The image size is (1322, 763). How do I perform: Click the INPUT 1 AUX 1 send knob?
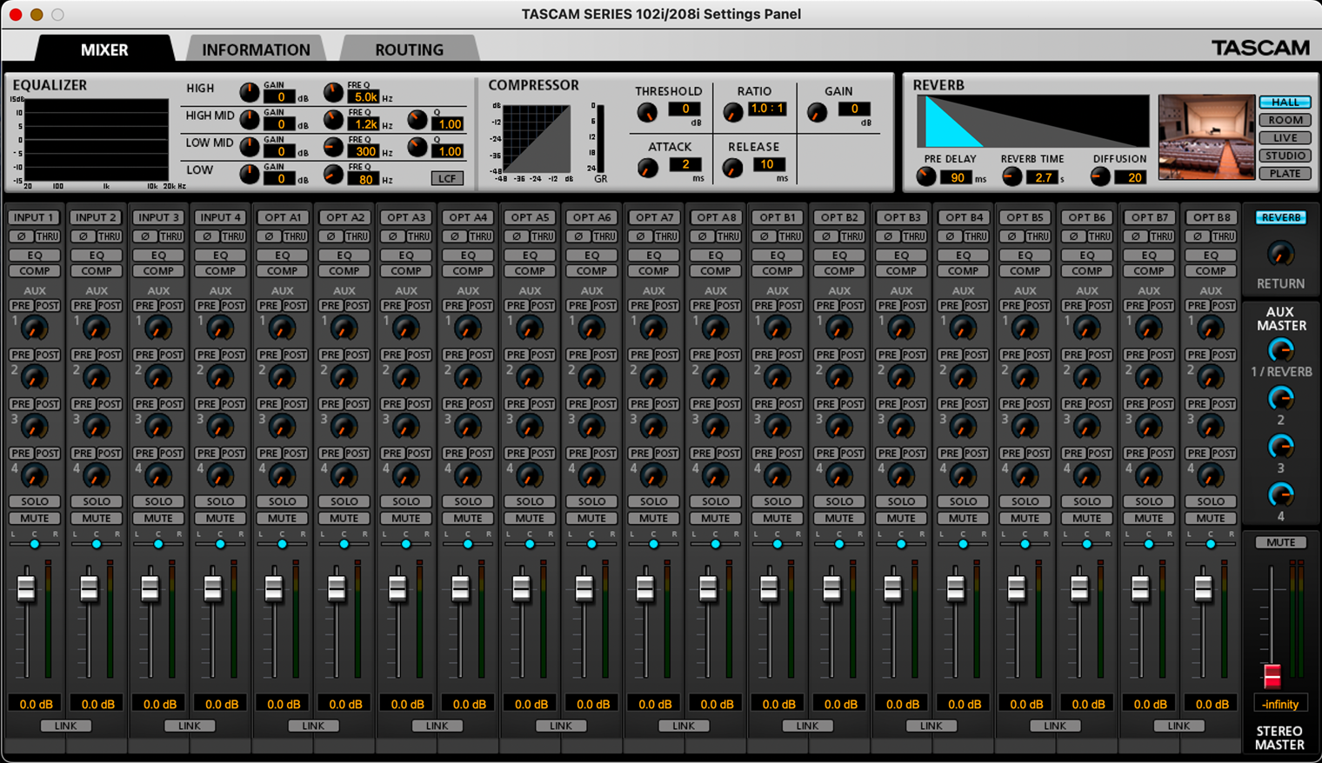pyautogui.click(x=34, y=328)
